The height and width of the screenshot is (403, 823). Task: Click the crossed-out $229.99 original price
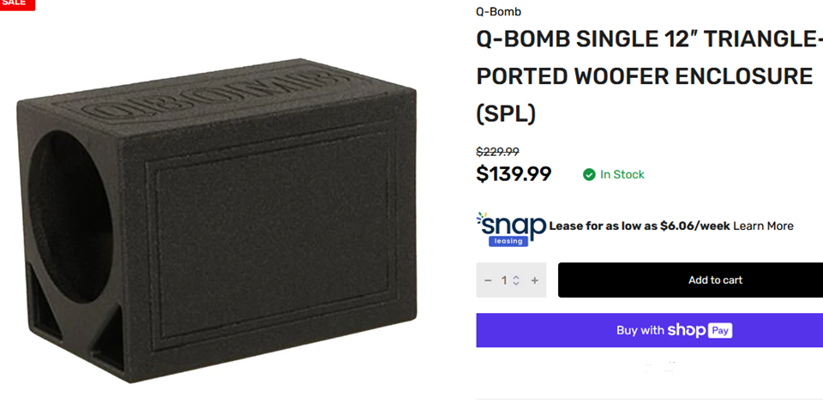[x=497, y=152]
